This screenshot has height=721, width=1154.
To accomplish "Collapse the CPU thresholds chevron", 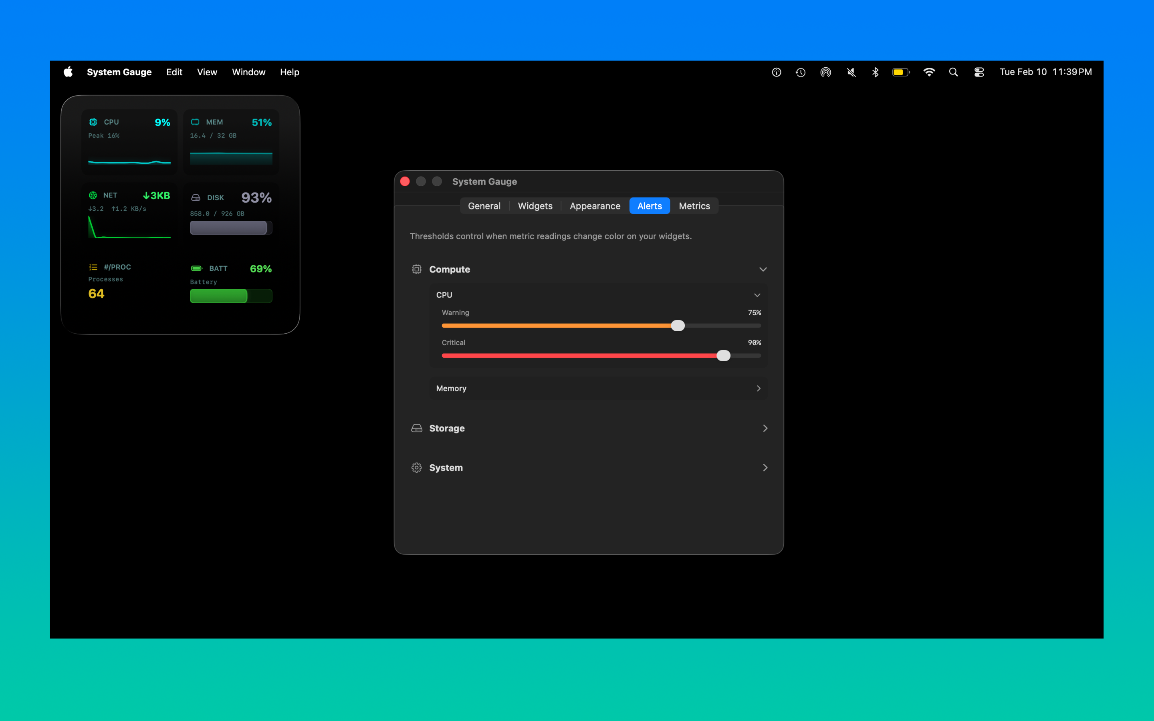I will (x=757, y=295).
